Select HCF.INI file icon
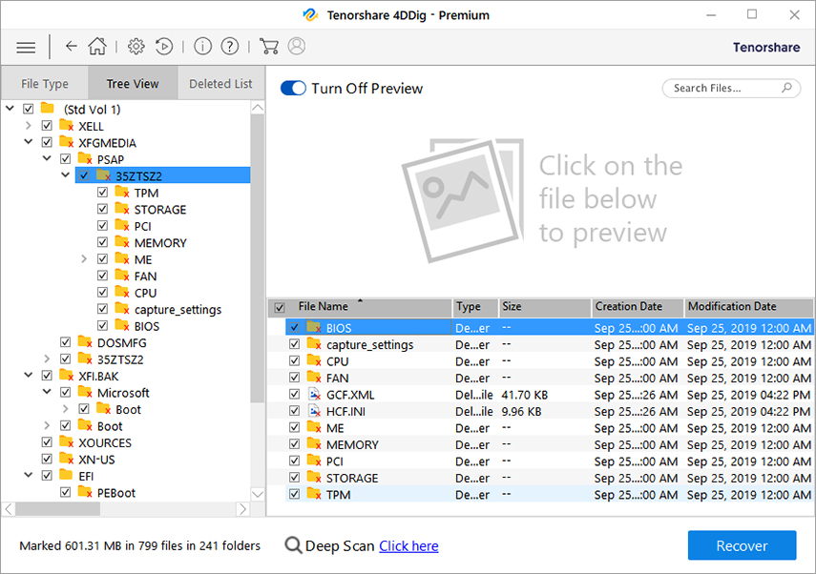 pos(314,411)
